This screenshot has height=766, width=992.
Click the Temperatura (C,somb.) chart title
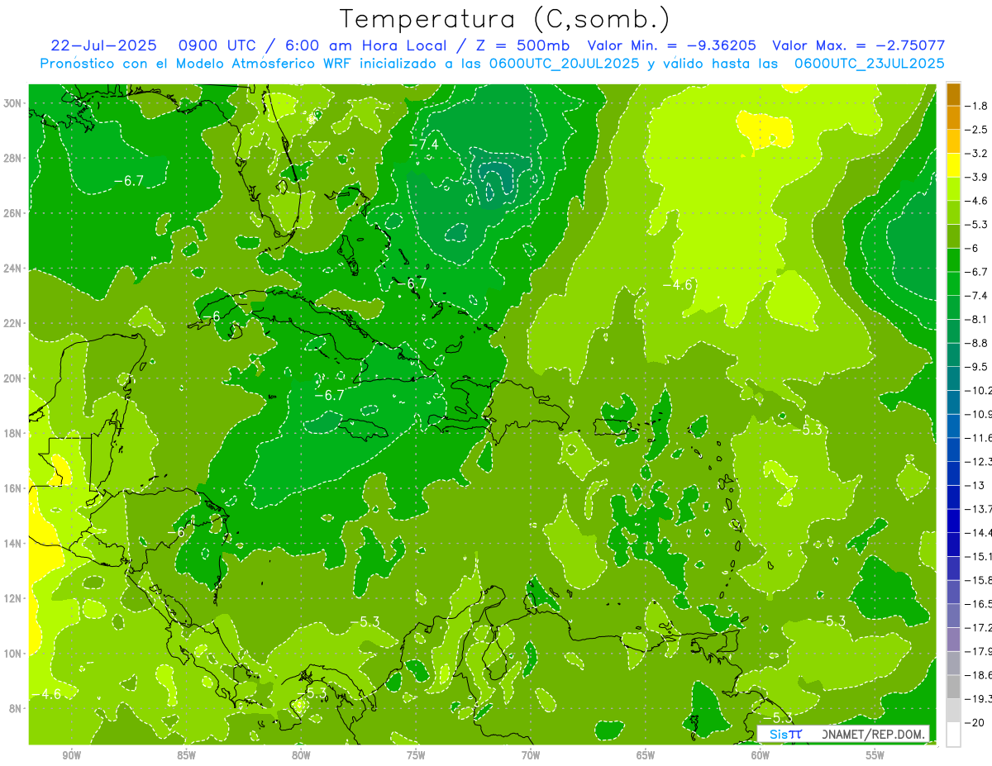(505, 19)
